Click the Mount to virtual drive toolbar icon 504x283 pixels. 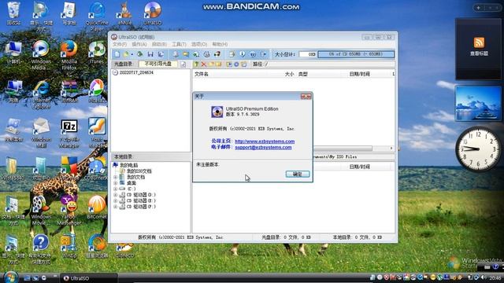point(206,54)
